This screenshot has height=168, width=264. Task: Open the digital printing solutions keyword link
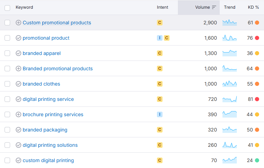pyautogui.click(x=50, y=145)
